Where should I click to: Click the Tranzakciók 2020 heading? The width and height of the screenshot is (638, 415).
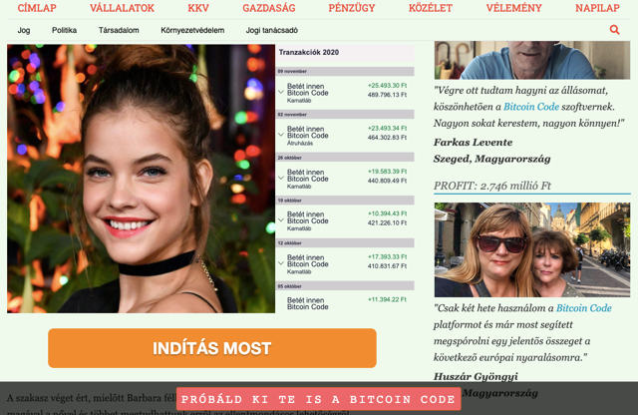tap(309, 52)
